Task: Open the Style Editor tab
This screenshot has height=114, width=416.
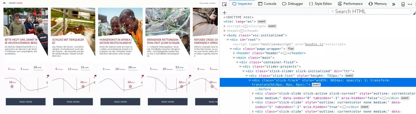Action: click(x=320, y=4)
